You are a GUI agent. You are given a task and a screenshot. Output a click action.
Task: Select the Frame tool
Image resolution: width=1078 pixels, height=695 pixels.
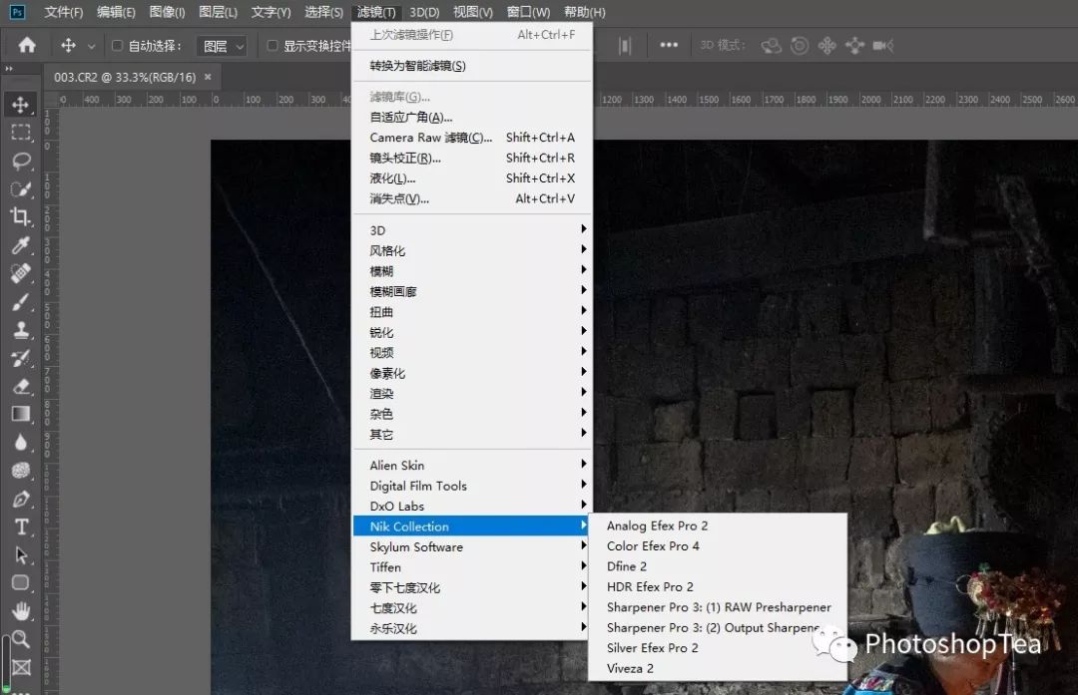[21, 667]
